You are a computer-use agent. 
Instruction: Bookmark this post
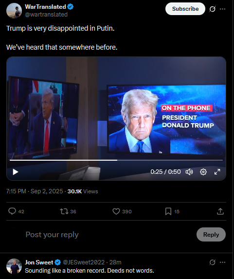click(172, 211)
